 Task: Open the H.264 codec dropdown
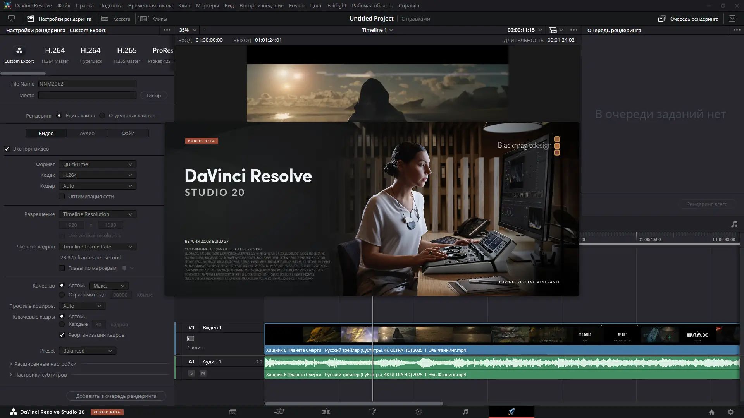(x=97, y=175)
